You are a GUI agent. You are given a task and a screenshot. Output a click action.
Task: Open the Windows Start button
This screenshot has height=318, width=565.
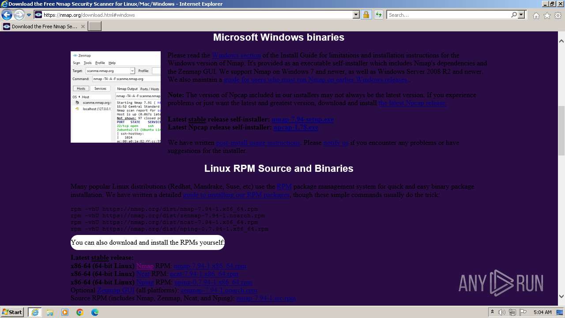pyautogui.click(x=12, y=312)
